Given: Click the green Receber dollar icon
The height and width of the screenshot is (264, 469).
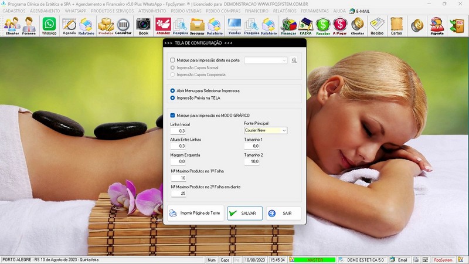Looking at the screenshot, I should point(323,26).
